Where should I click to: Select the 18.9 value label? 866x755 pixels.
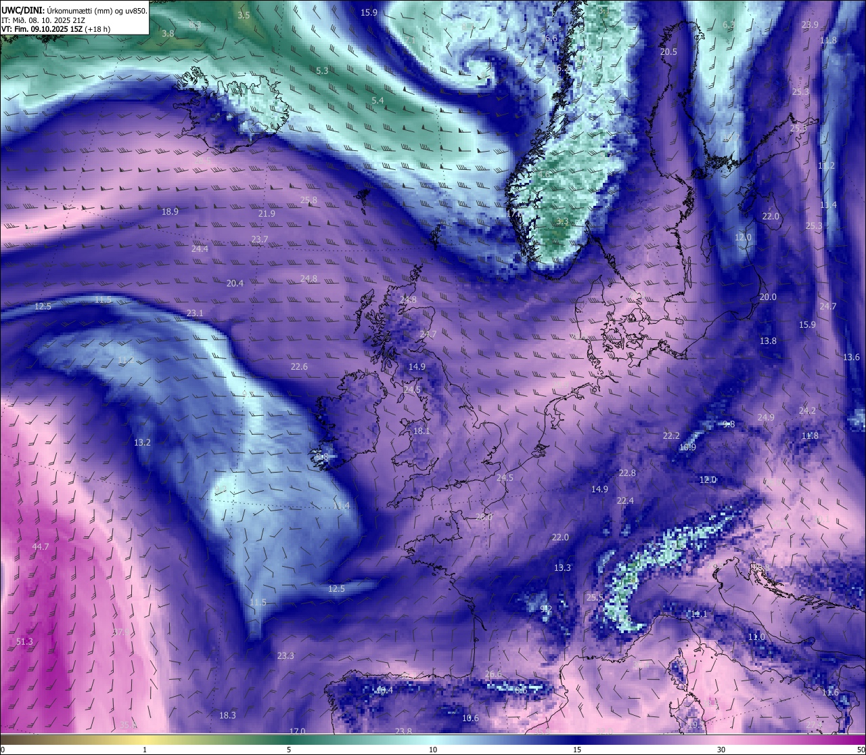[x=170, y=211]
